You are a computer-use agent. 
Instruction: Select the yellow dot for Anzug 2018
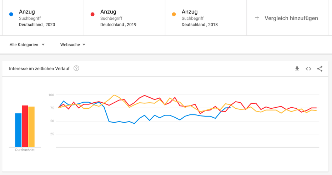174,14
